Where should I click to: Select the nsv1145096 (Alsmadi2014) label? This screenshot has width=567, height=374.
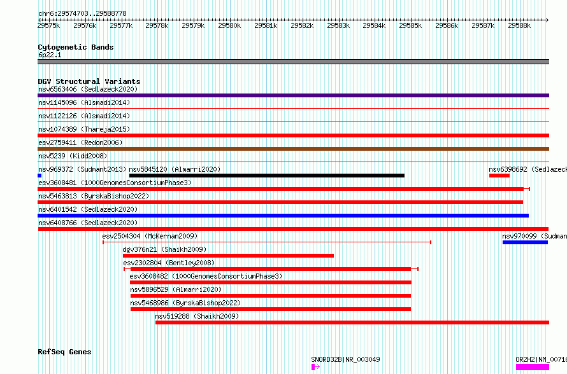click(84, 102)
